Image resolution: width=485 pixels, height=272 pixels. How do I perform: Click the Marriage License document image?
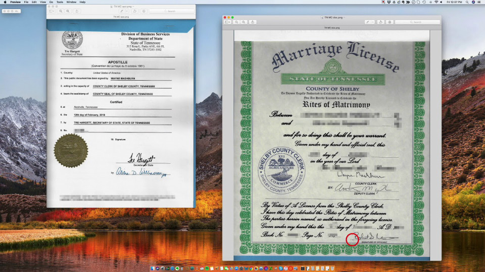click(331, 145)
